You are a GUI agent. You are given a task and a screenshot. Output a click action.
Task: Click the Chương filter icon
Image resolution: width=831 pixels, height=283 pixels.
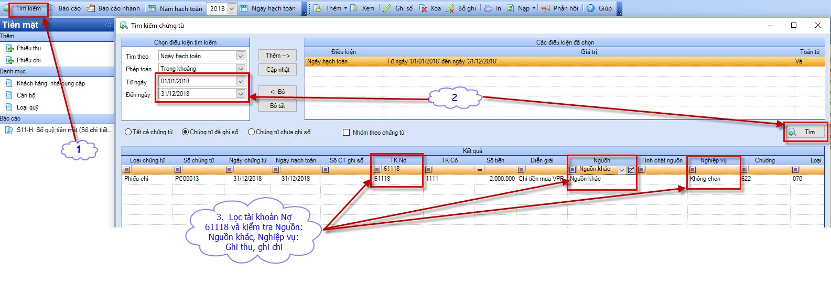(x=744, y=170)
